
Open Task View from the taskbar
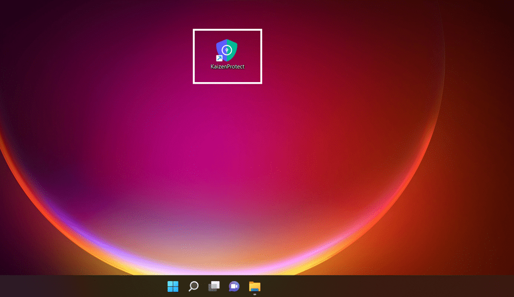[x=214, y=286]
